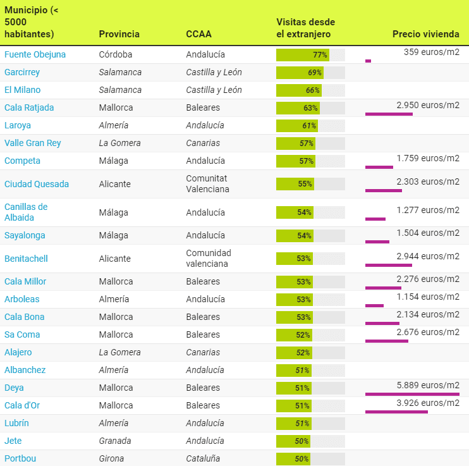Open the Deya municipality link
This screenshot has height=466, width=469.
[14, 388]
